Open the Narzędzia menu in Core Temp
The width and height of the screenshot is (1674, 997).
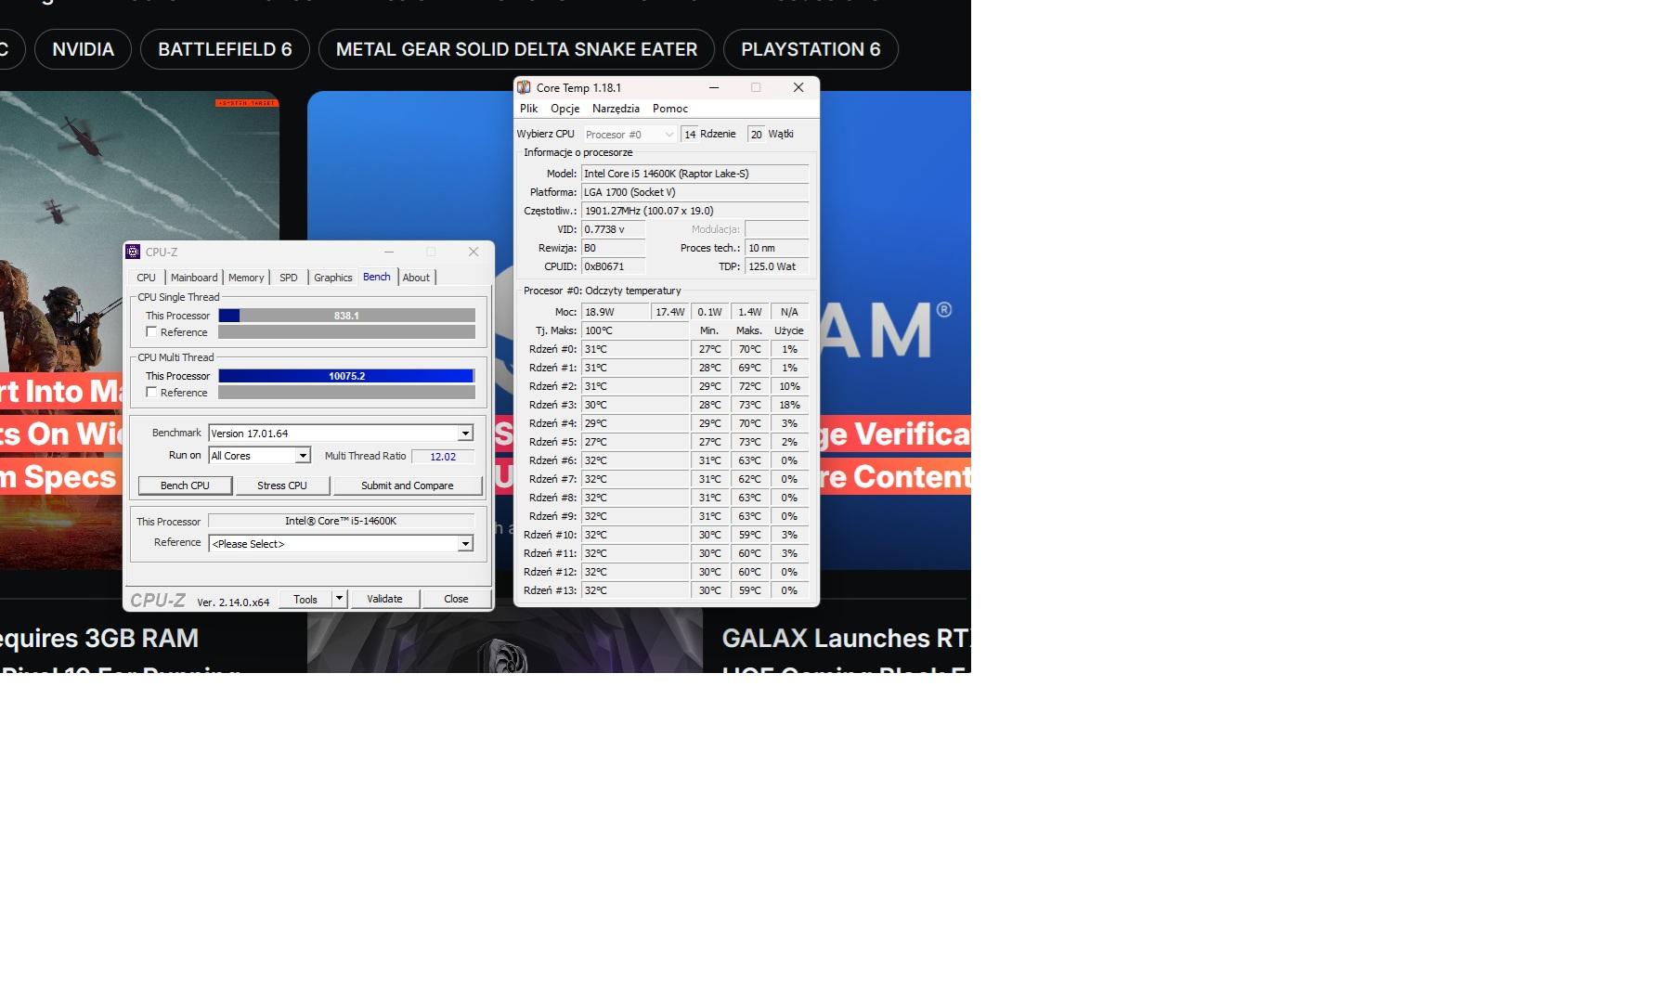click(x=616, y=109)
